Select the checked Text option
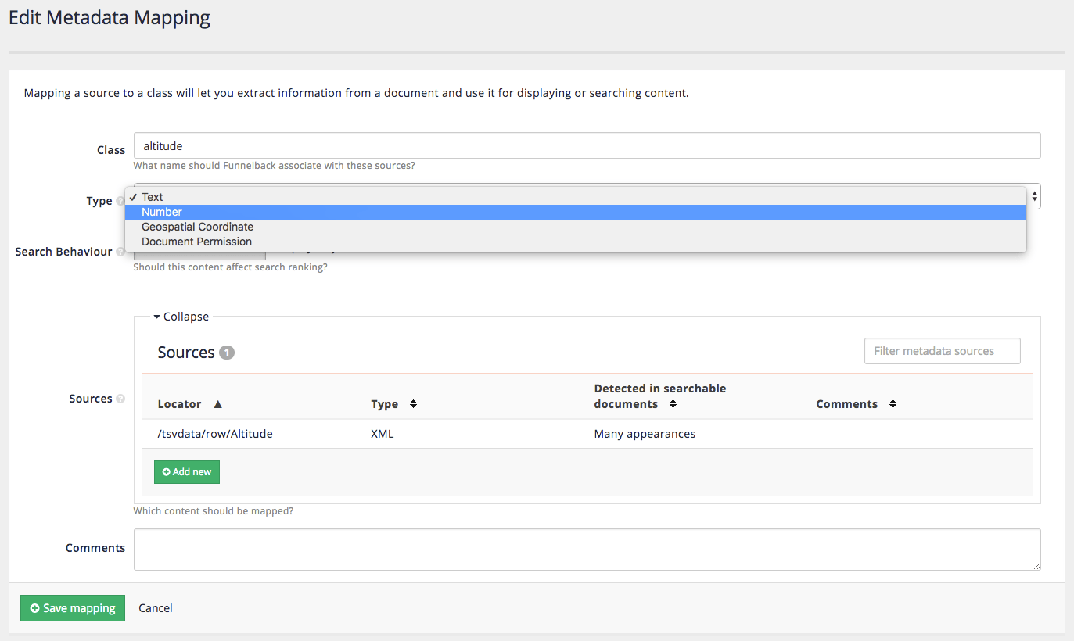Screen dimensions: 1074x641 (x=153, y=197)
